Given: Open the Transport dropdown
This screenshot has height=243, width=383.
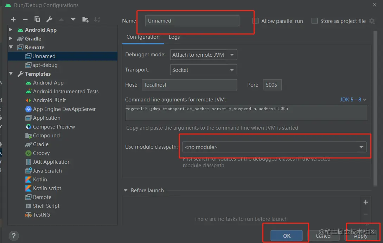Looking at the screenshot, I should tap(204, 70).
